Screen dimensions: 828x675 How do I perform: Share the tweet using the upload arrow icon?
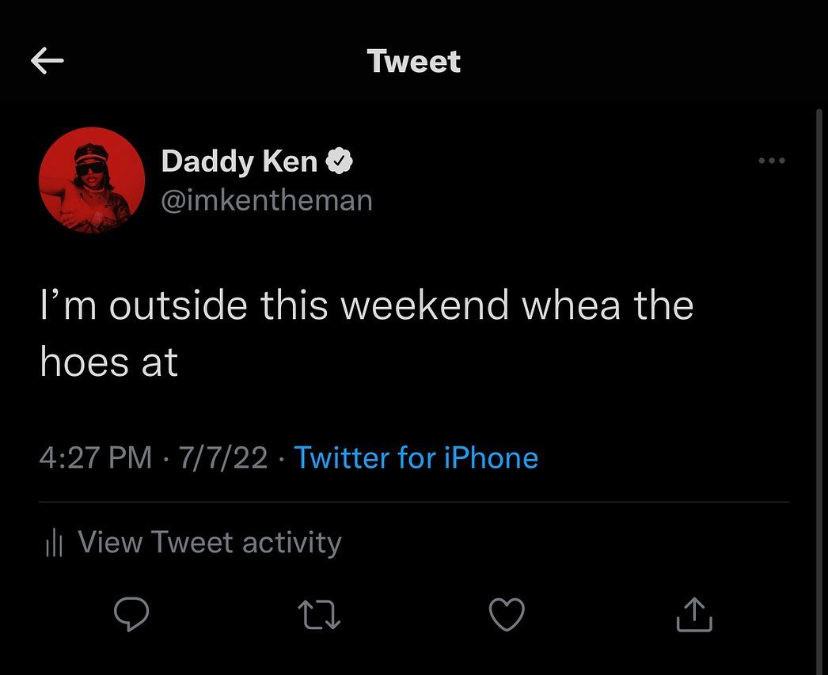[x=694, y=615]
